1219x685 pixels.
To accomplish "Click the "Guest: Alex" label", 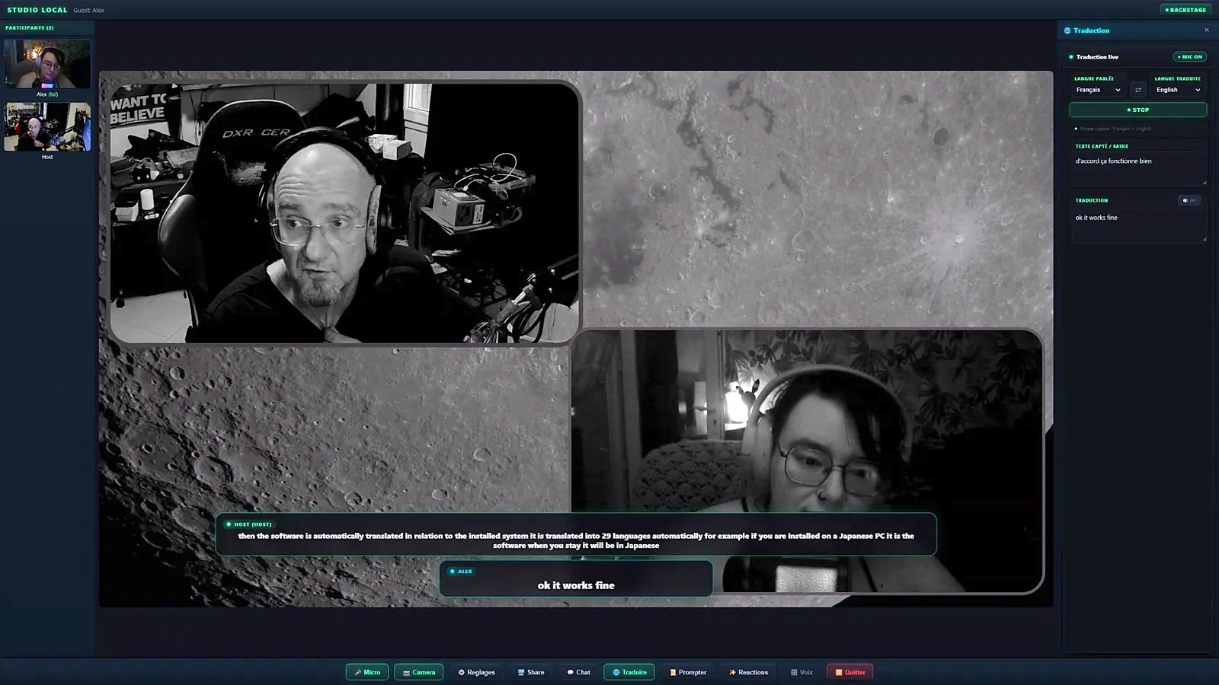I will coord(89,10).
